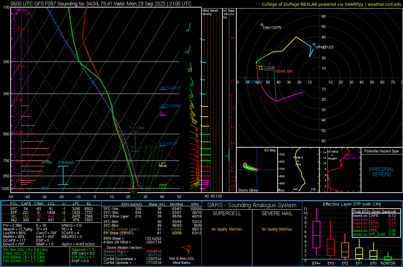Click the Inf. Temp. Adv. header
The image size is (403, 267).
[229, 14]
